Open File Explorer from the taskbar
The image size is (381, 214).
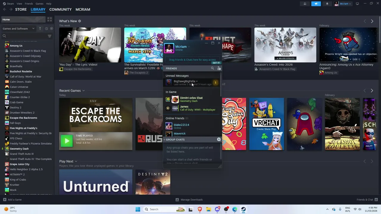coord(208,209)
